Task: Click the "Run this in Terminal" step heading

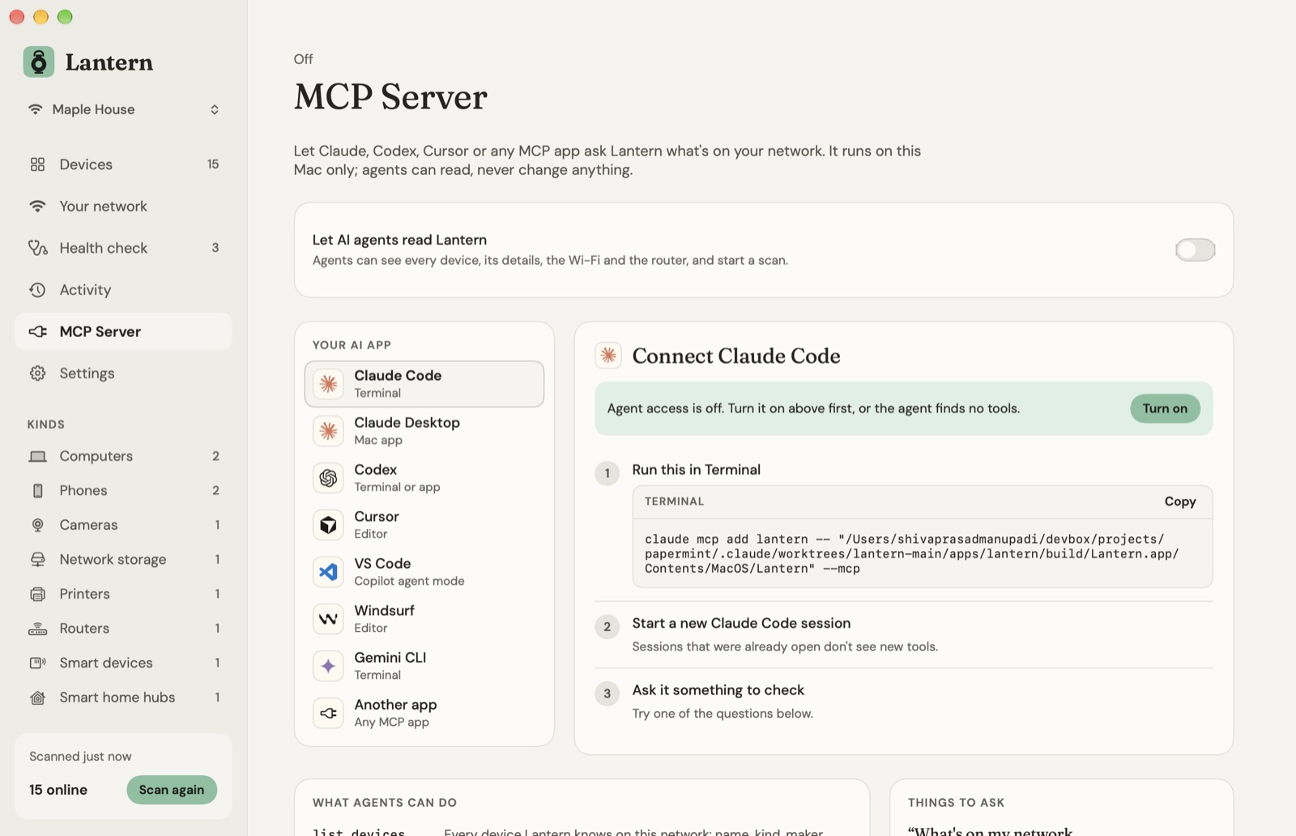Action: point(696,470)
